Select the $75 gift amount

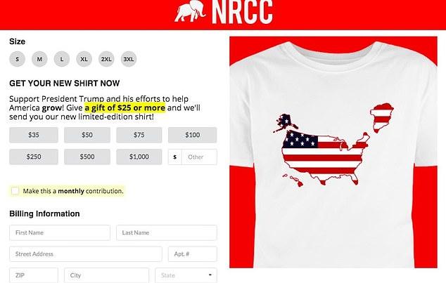[x=139, y=135]
